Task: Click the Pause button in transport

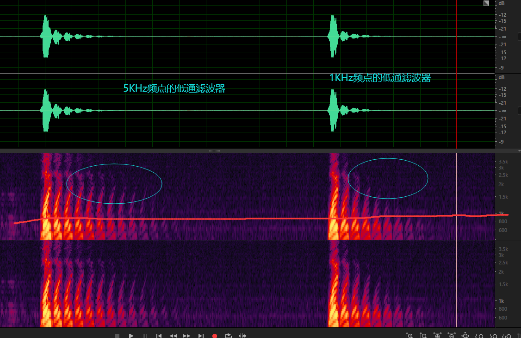Action: [x=145, y=336]
